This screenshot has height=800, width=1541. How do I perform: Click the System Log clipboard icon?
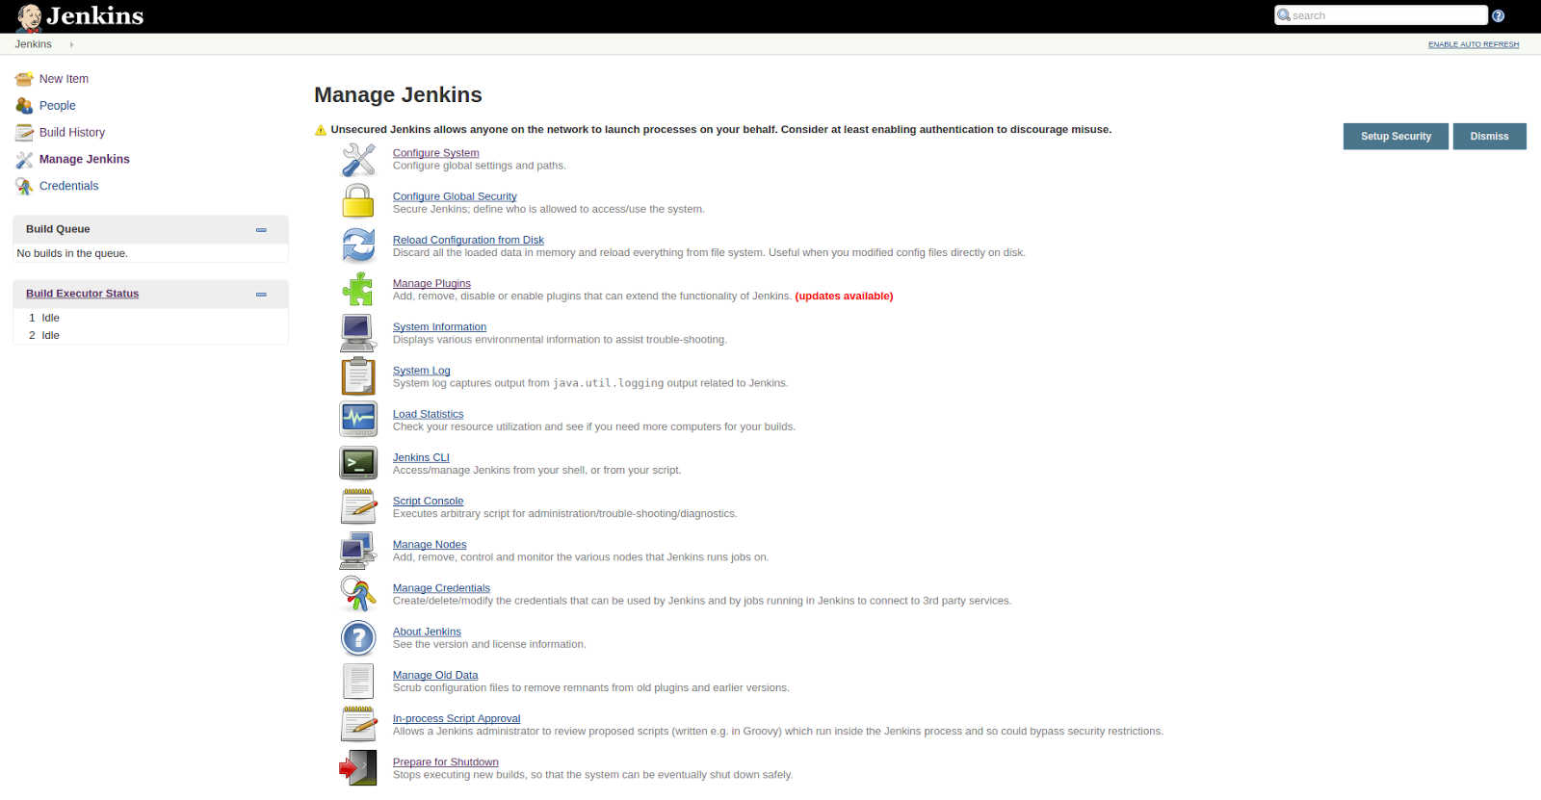[x=358, y=376]
